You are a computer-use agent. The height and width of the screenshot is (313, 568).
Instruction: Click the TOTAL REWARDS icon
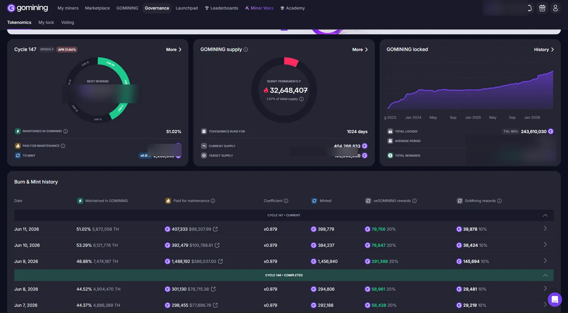pyautogui.click(x=390, y=156)
